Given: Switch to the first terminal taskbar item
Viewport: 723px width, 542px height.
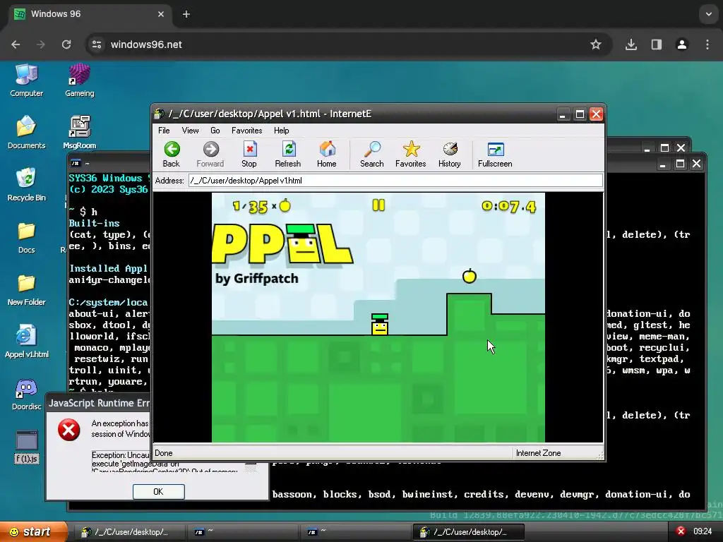Looking at the screenshot, I should tap(243, 532).
